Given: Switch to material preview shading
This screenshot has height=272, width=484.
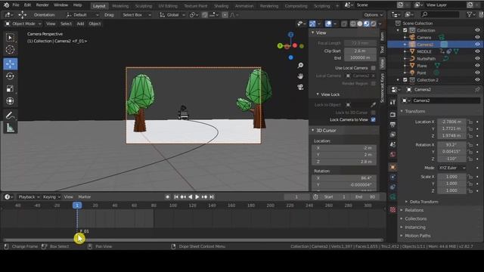Looking at the screenshot, I should point(366,23).
